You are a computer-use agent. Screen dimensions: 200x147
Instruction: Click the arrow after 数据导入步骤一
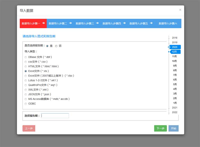coord(43,23)
